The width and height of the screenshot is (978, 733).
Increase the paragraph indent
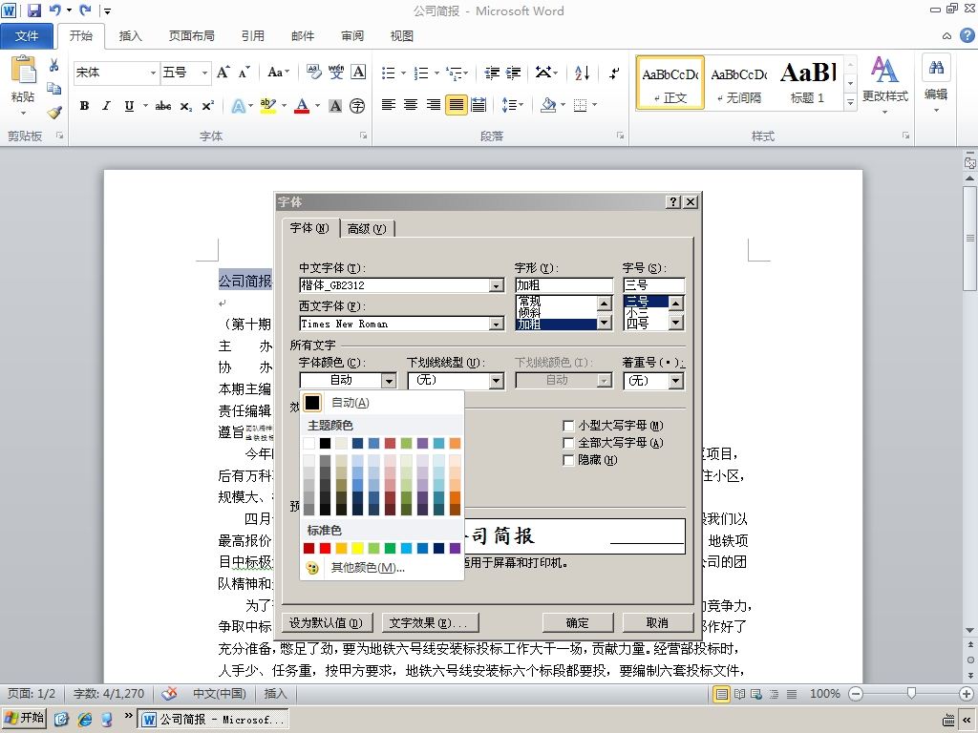point(514,73)
